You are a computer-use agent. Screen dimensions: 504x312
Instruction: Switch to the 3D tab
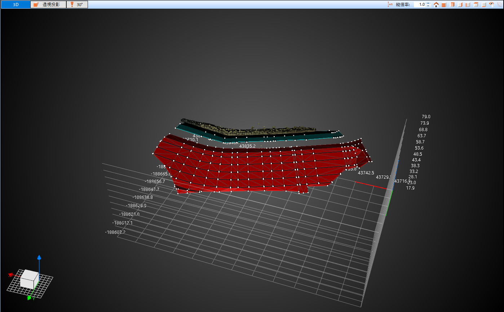pyautogui.click(x=16, y=5)
